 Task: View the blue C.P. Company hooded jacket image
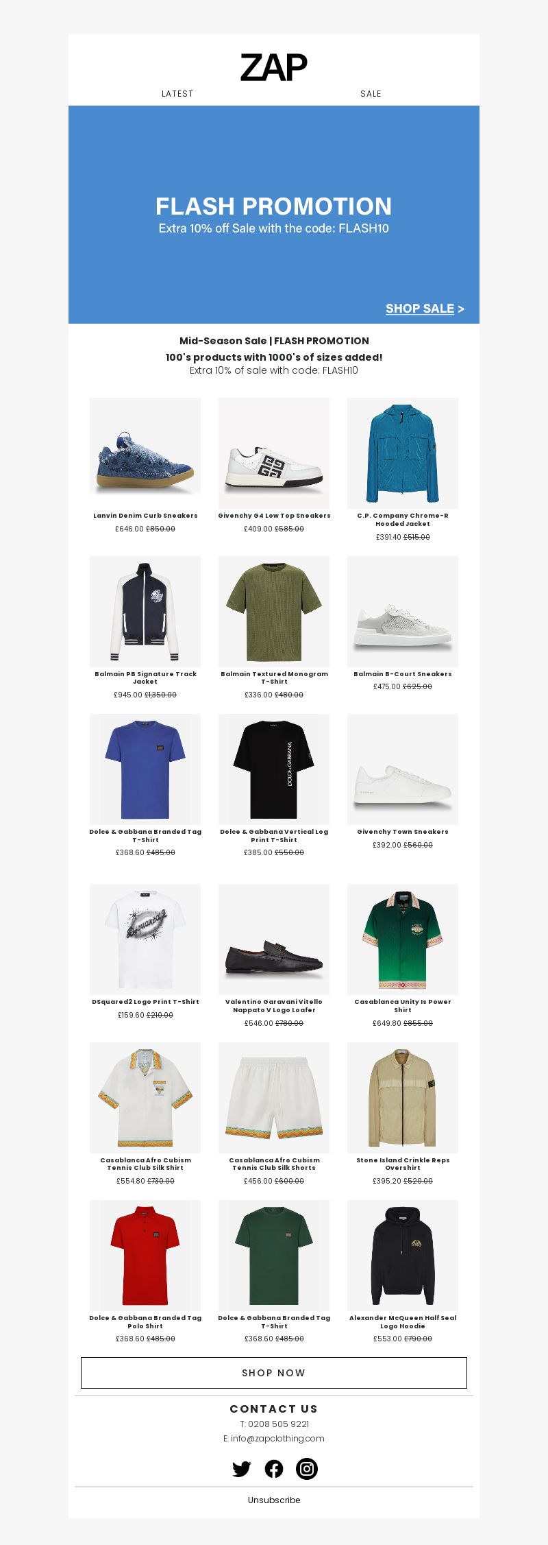tap(403, 453)
